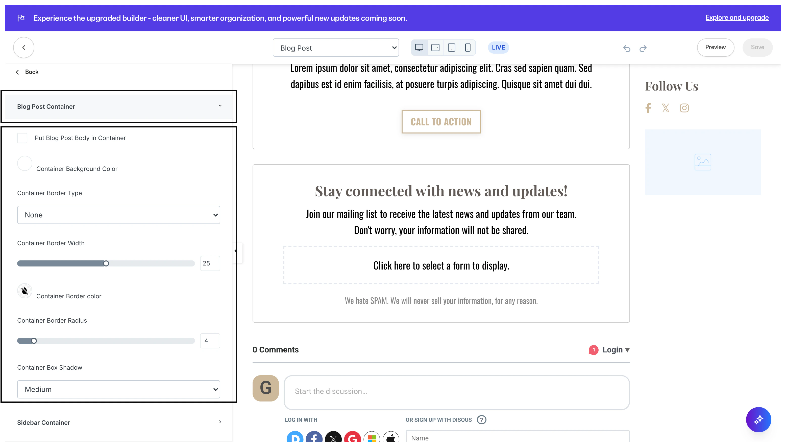Viewport: 786px width, 447px height.
Task: Enable Put Blog Post Body in Container
Action: 22,138
